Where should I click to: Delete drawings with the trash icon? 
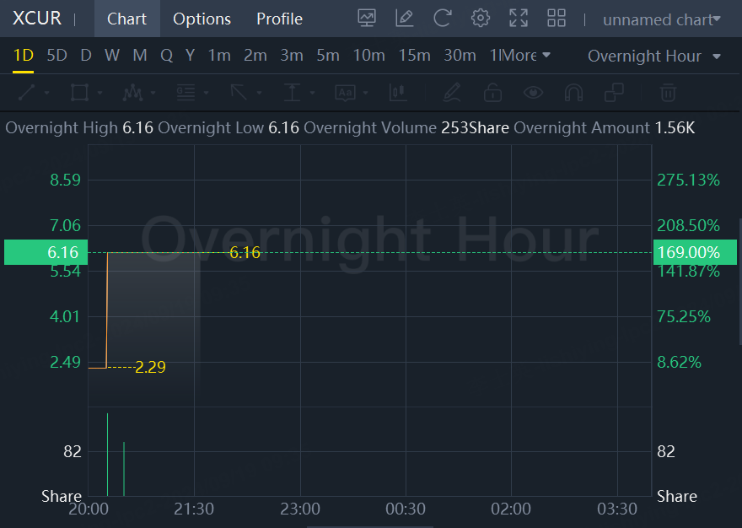coord(668,92)
